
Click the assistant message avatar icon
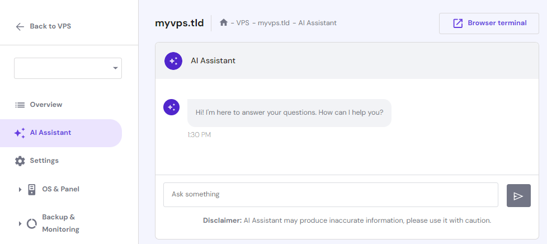pyautogui.click(x=171, y=107)
